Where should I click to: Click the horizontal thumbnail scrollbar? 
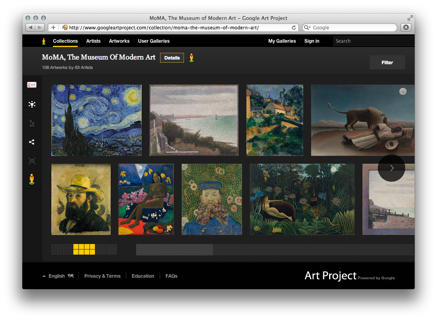(x=174, y=249)
